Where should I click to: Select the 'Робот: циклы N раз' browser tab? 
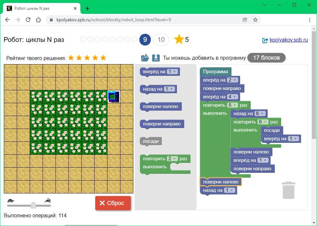[41, 8]
